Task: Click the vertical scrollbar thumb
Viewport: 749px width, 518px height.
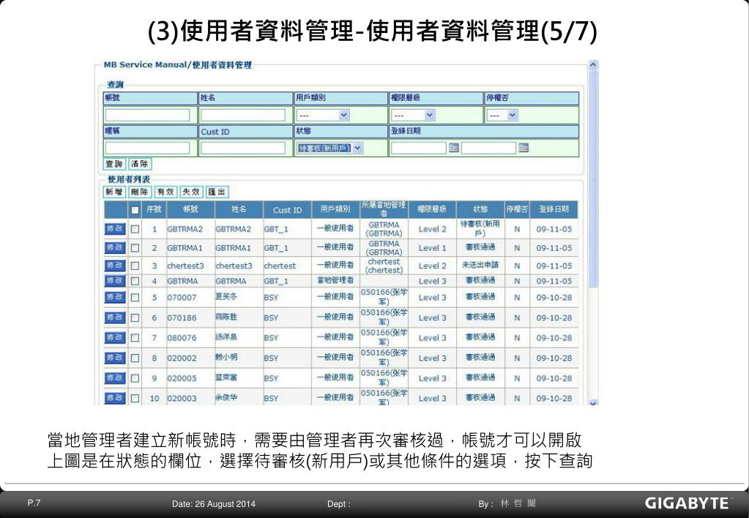Action: 593,179
